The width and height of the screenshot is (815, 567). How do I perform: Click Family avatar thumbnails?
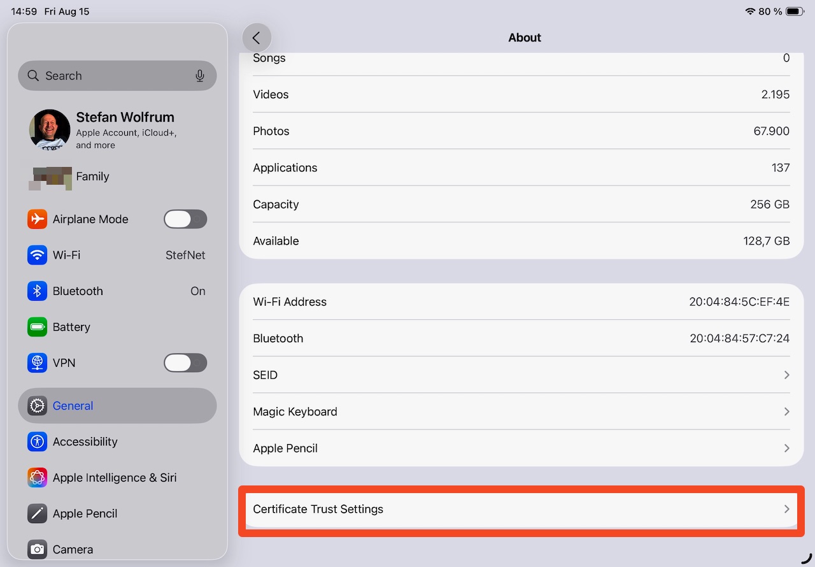tap(50, 178)
